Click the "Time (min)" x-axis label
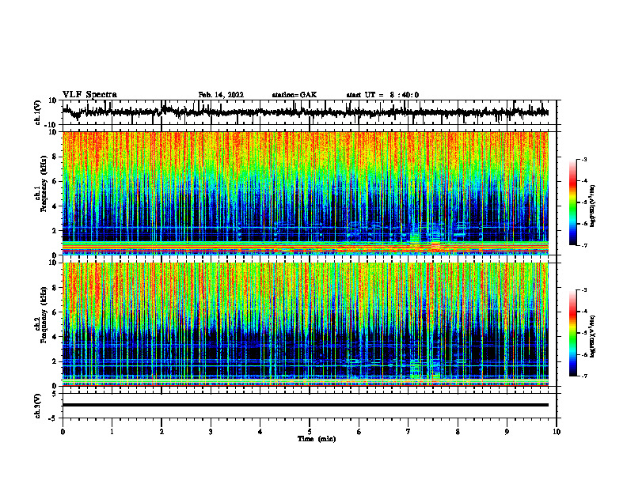 coord(317,439)
